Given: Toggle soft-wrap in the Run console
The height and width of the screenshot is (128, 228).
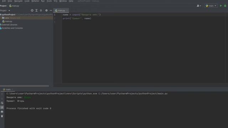Looking at the screenshot, I should point(2,103).
